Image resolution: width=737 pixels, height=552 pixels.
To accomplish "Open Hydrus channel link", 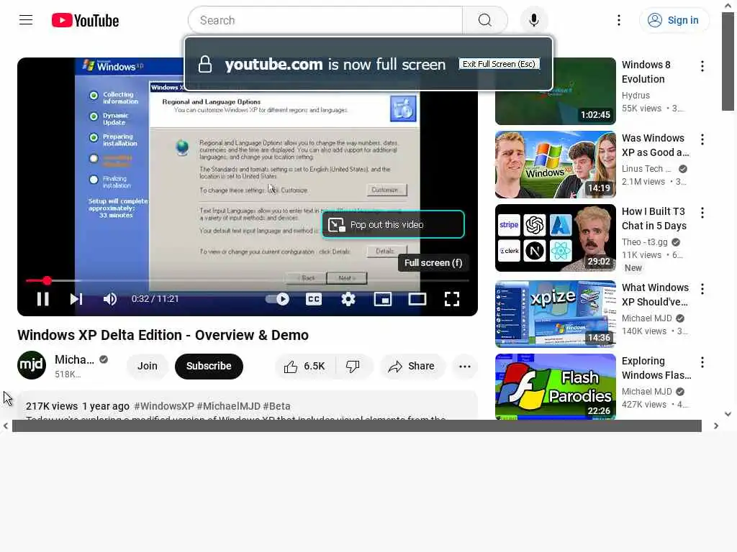I will (636, 96).
